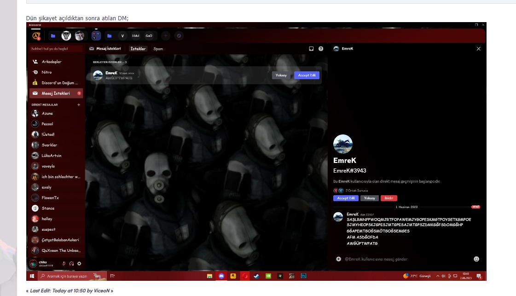Screen dimensions: 516x296
Task: Click Accept DM in the pending request row
Action: 307,75
